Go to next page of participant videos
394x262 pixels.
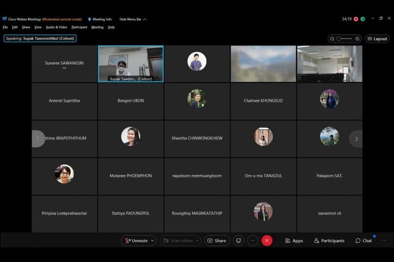[x=356, y=139]
